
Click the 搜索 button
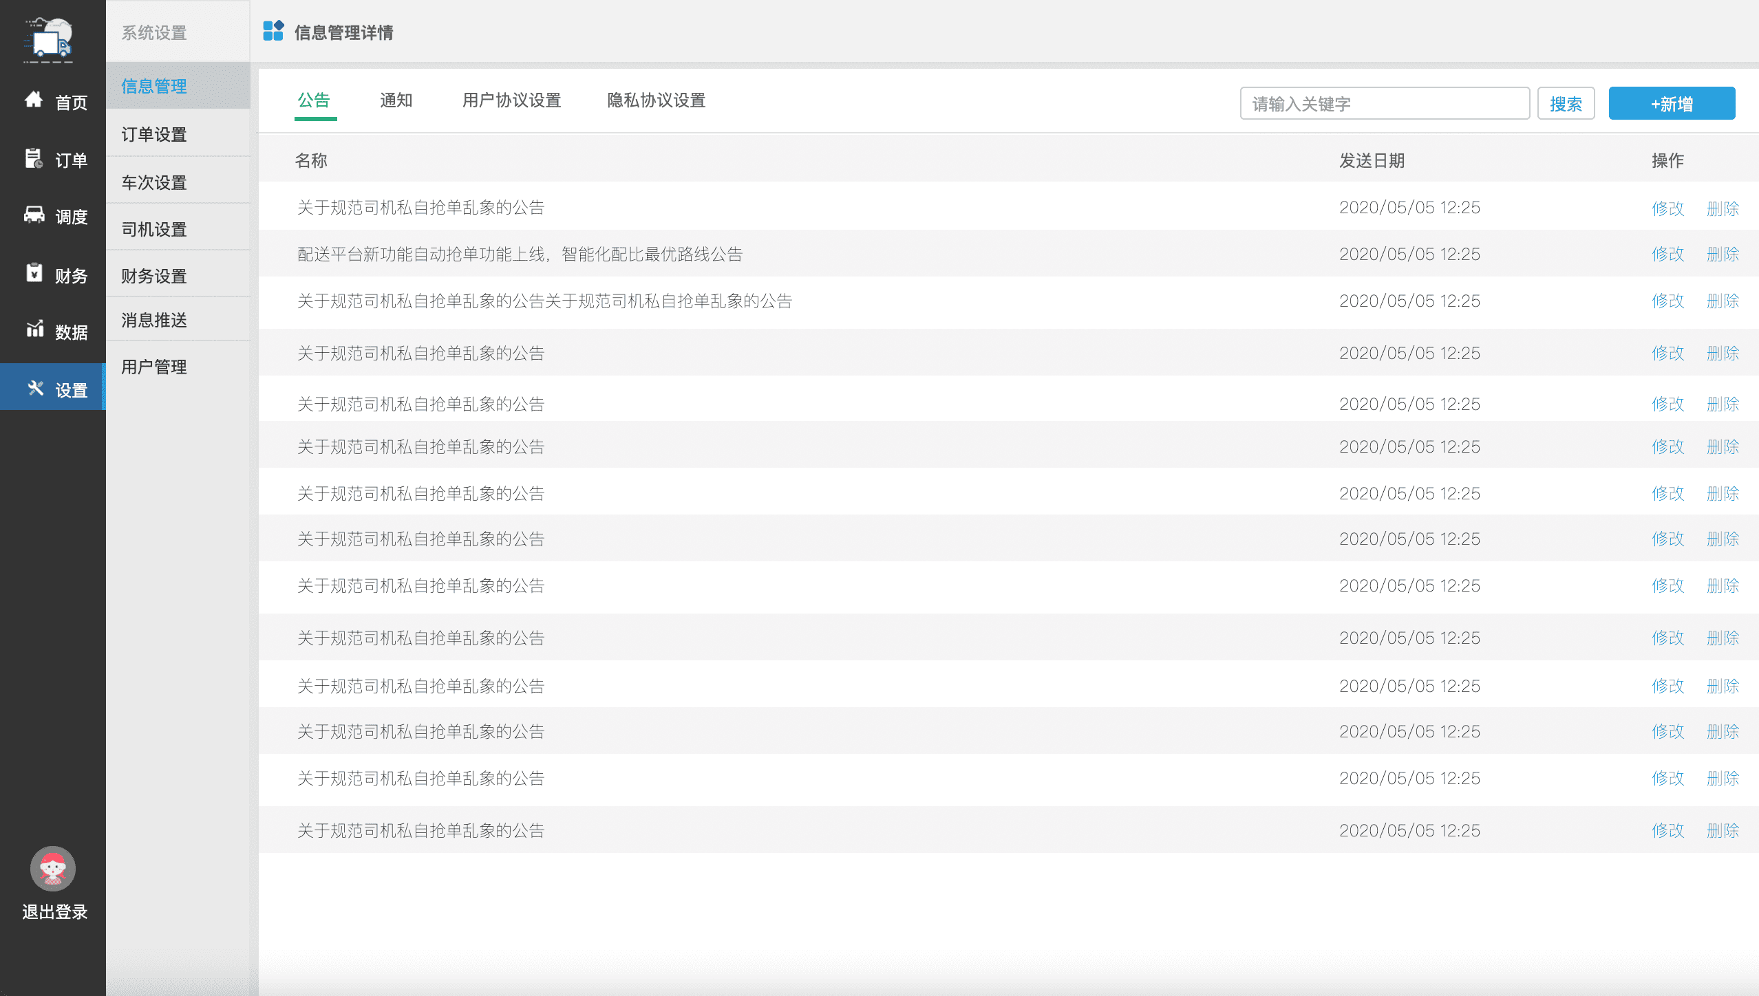point(1566,104)
